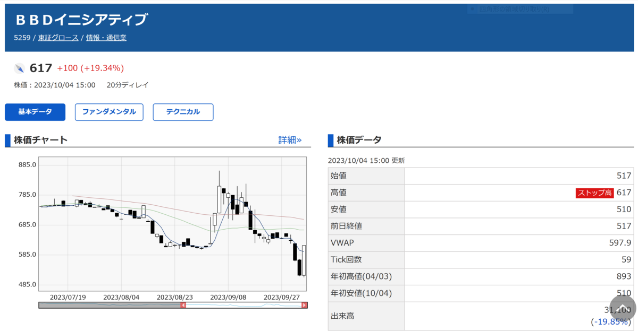Click the 2023/10/04 15:00 更新 timestamp
638x332 pixels.
(366, 160)
